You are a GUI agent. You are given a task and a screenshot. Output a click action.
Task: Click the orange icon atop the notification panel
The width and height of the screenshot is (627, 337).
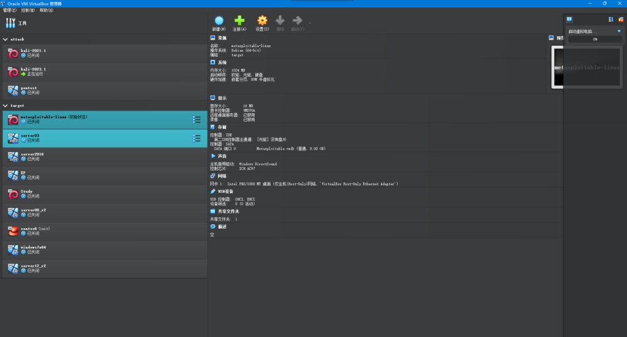(621, 20)
